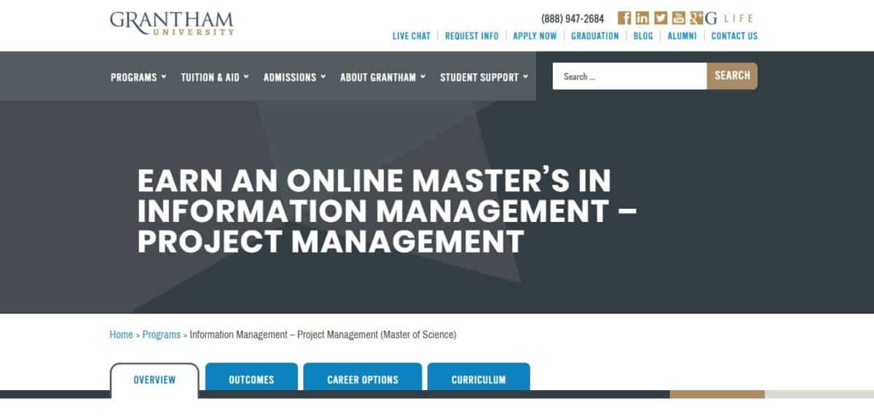Go to Programs via breadcrumb link

coord(161,335)
